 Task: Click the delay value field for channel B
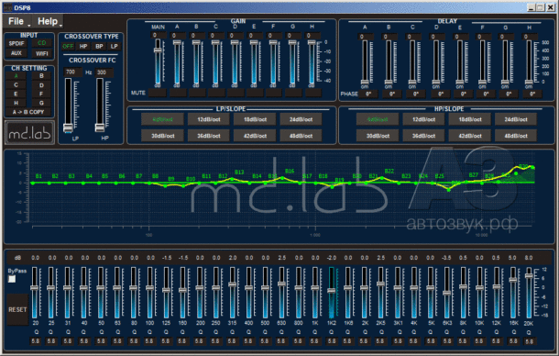389,37
